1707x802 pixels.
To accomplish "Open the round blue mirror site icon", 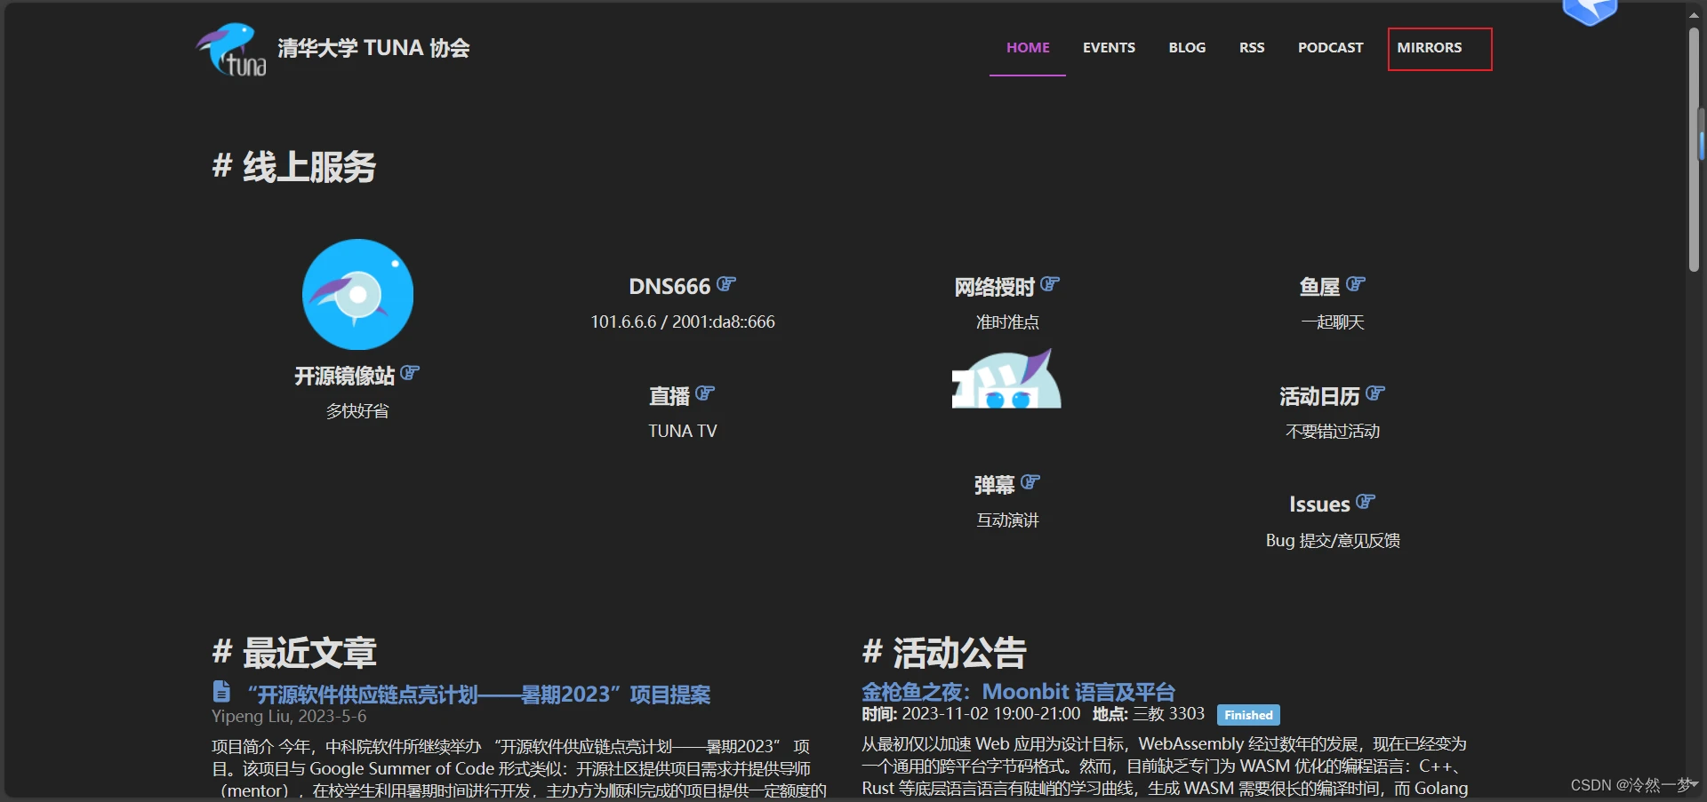I will pyautogui.click(x=357, y=294).
